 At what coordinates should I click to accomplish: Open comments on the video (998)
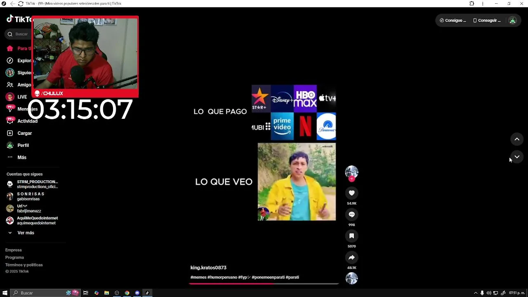(351, 214)
